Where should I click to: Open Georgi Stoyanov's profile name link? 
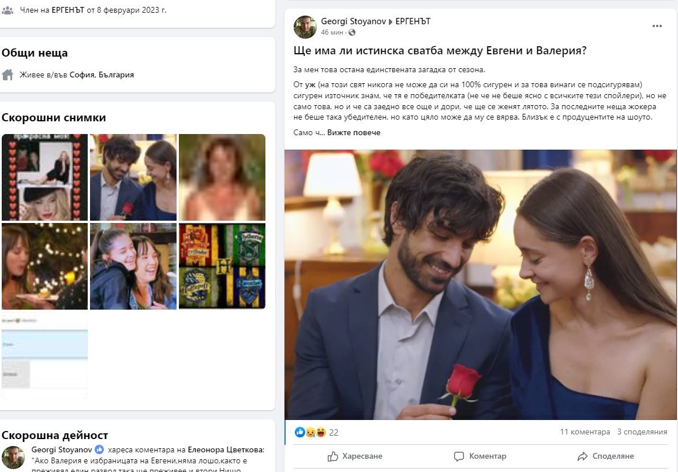tap(353, 21)
